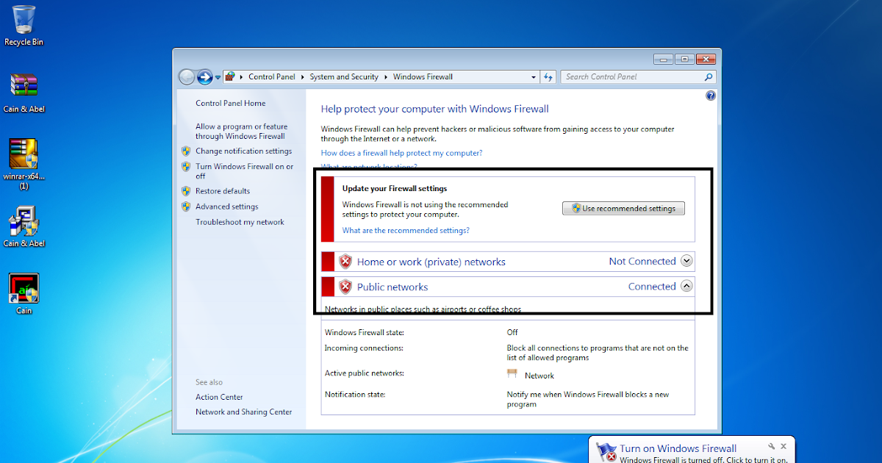Open the Recycle Bin desktop icon
The image size is (882, 463).
click(x=24, y=26)
